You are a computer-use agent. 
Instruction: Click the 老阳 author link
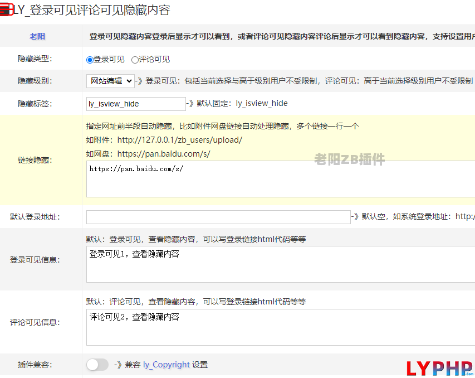point(37,36)
